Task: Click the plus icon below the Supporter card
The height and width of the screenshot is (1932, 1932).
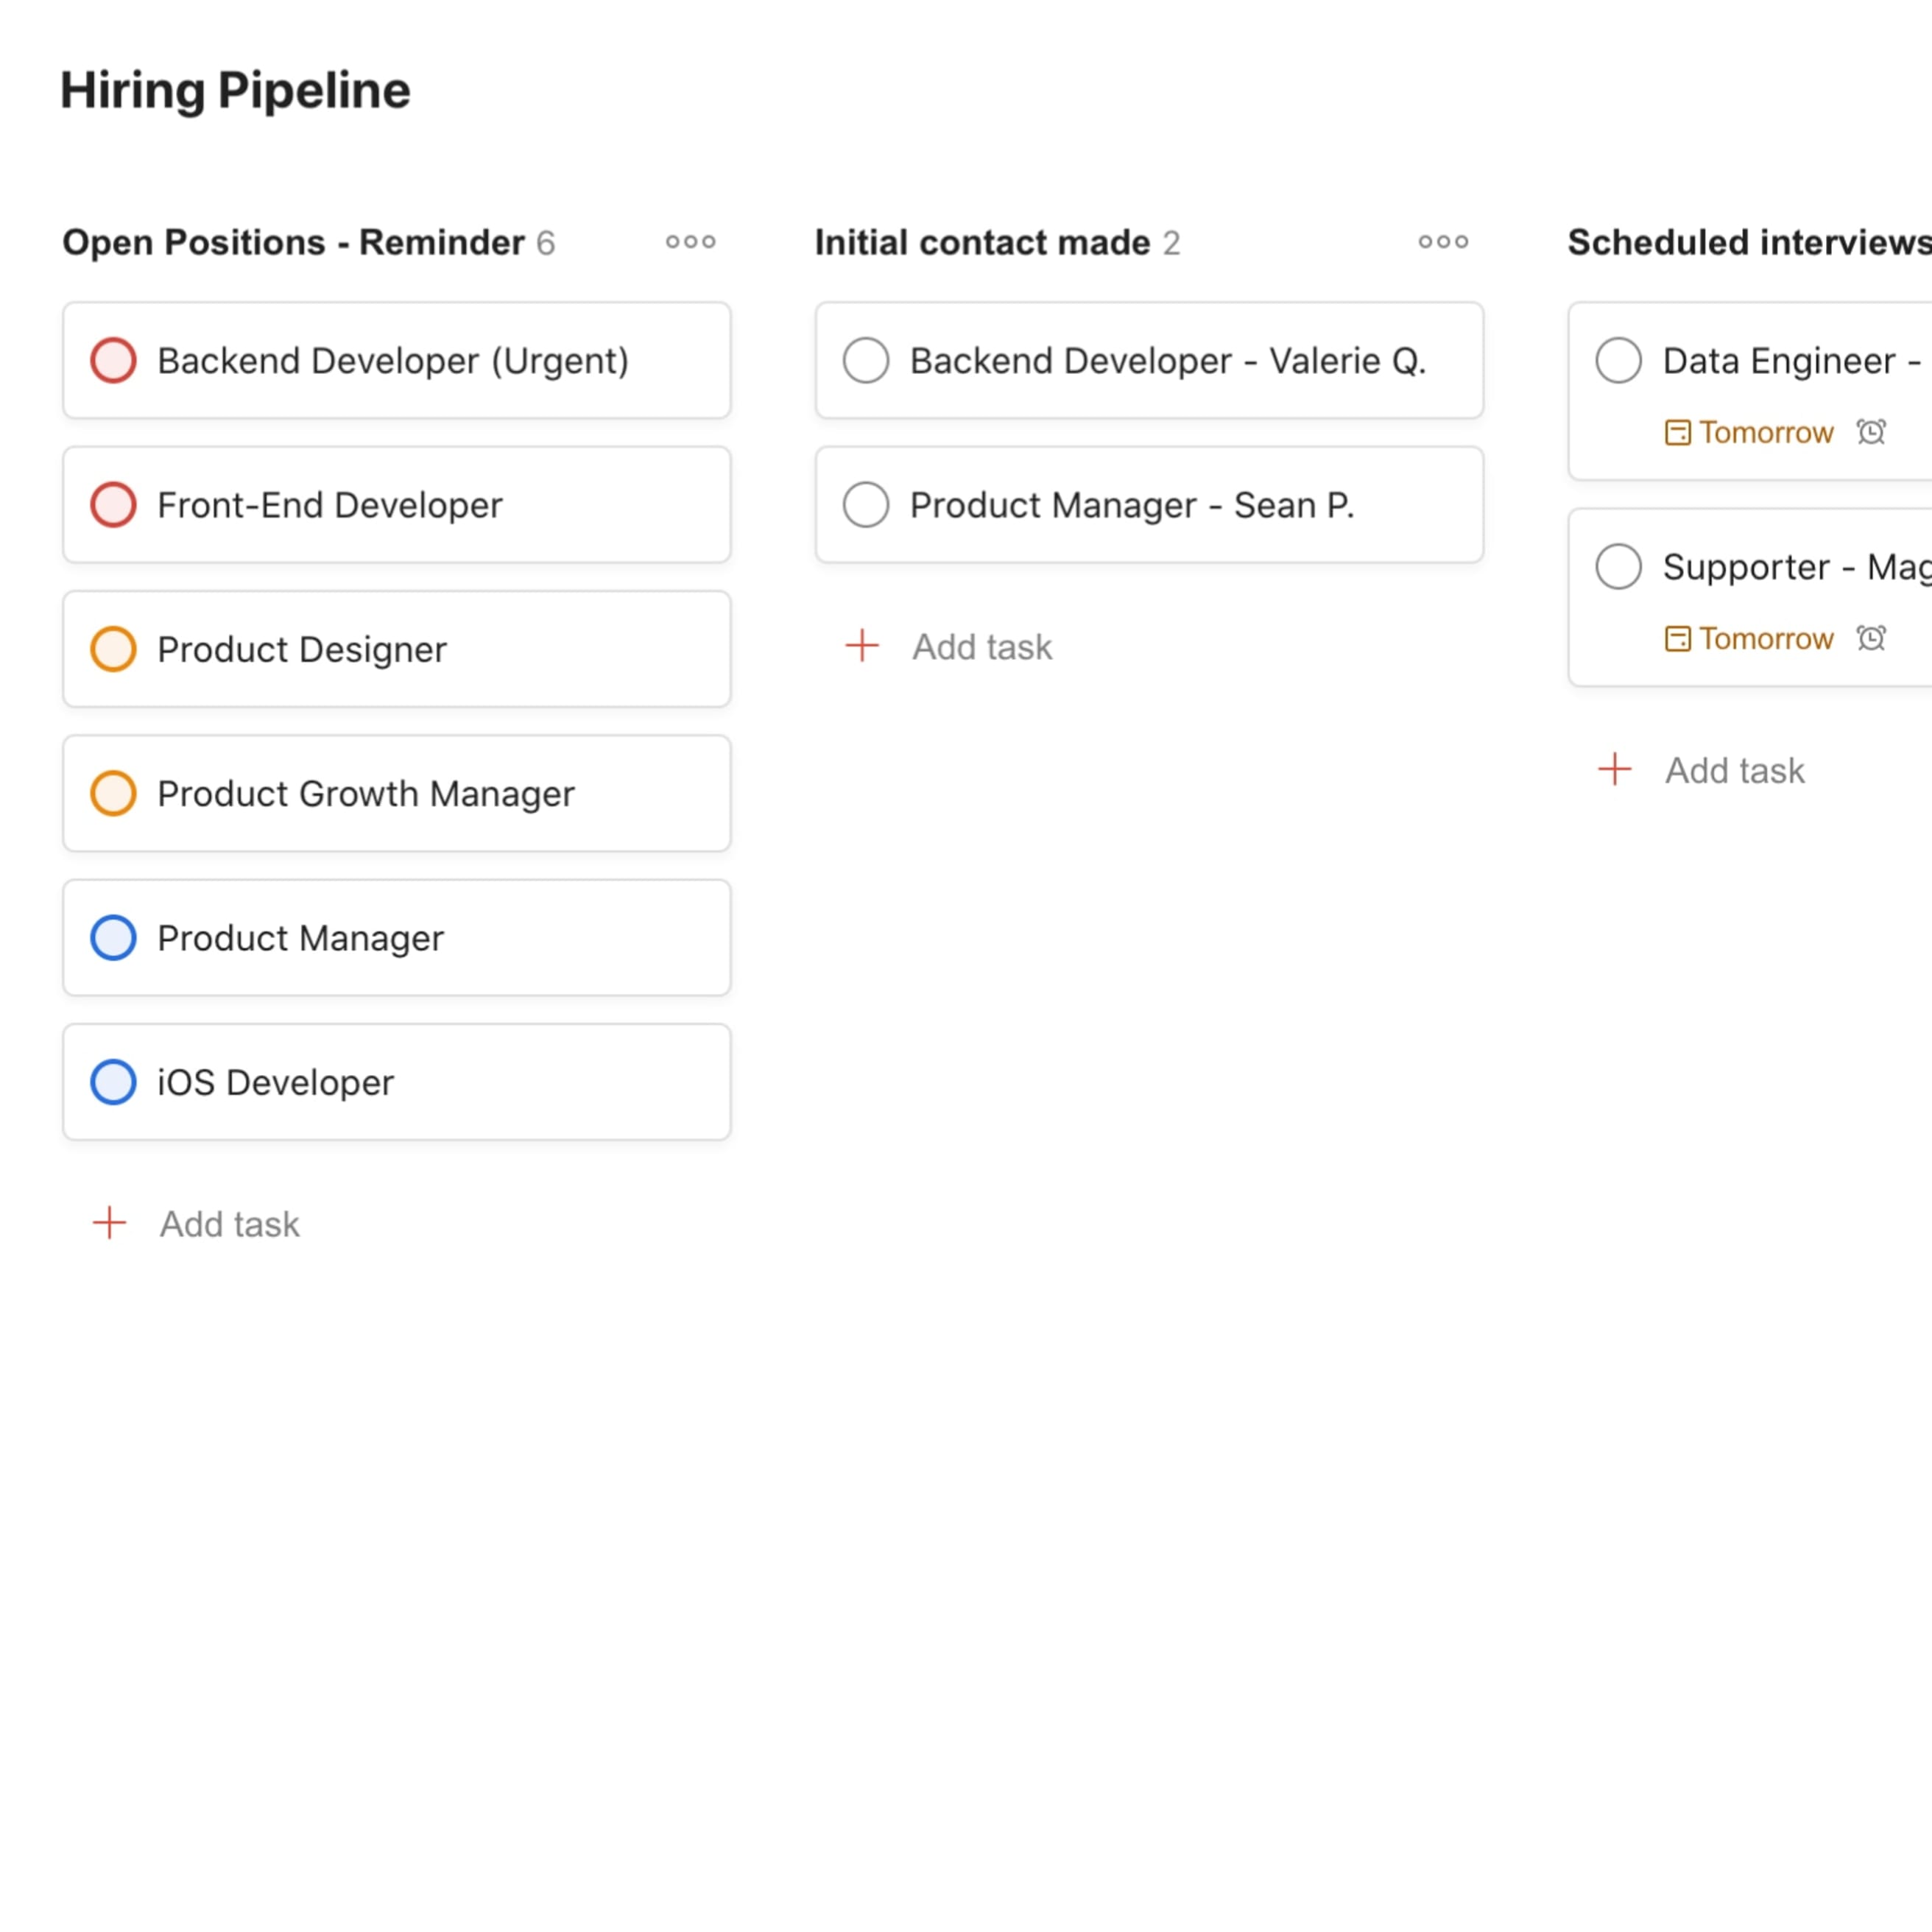Action: (1615, 769)
